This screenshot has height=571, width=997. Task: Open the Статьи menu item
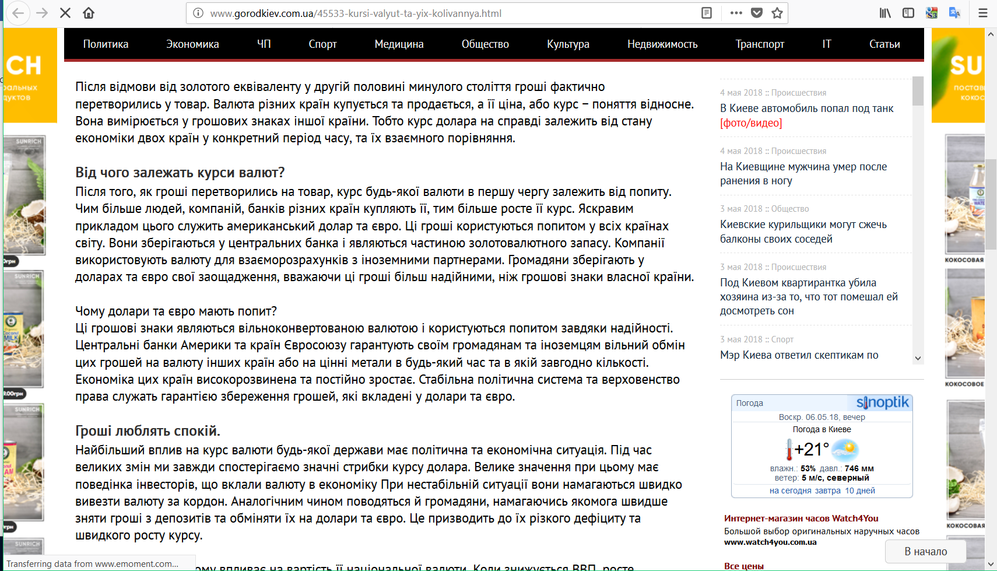pos(884,44)
